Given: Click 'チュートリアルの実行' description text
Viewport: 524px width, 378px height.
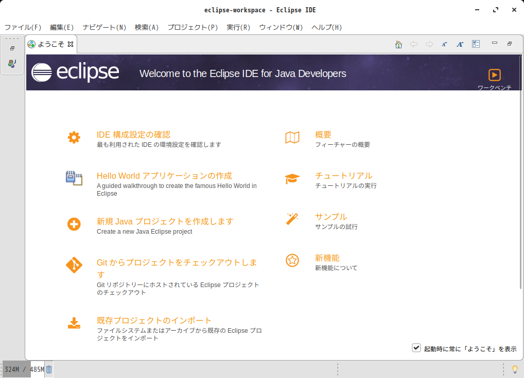Looking at the screenshot, I should click(346, 185).
